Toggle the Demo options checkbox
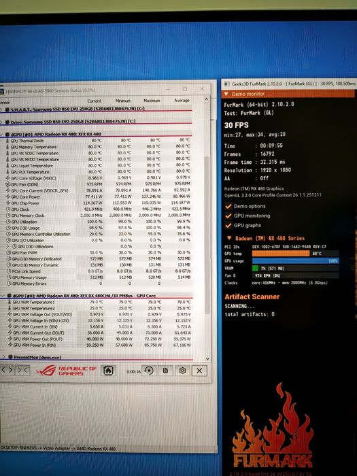The image size is (357, 476). [x=228, y=207]
